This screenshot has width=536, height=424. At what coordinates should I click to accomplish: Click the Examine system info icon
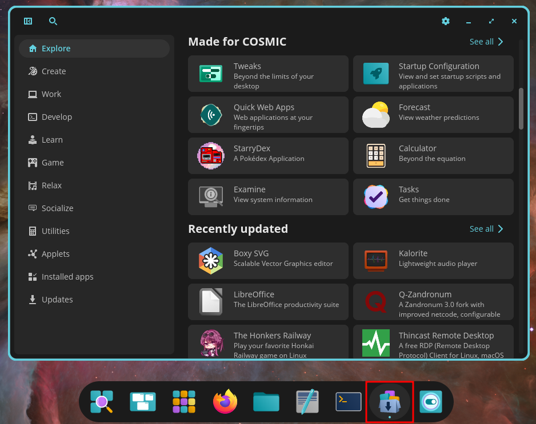[211, 196]
